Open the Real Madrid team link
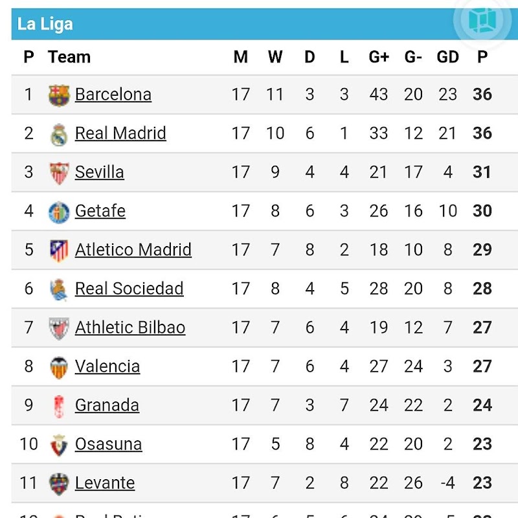This screenshot has height=518, width=518. tap(120, 133)
